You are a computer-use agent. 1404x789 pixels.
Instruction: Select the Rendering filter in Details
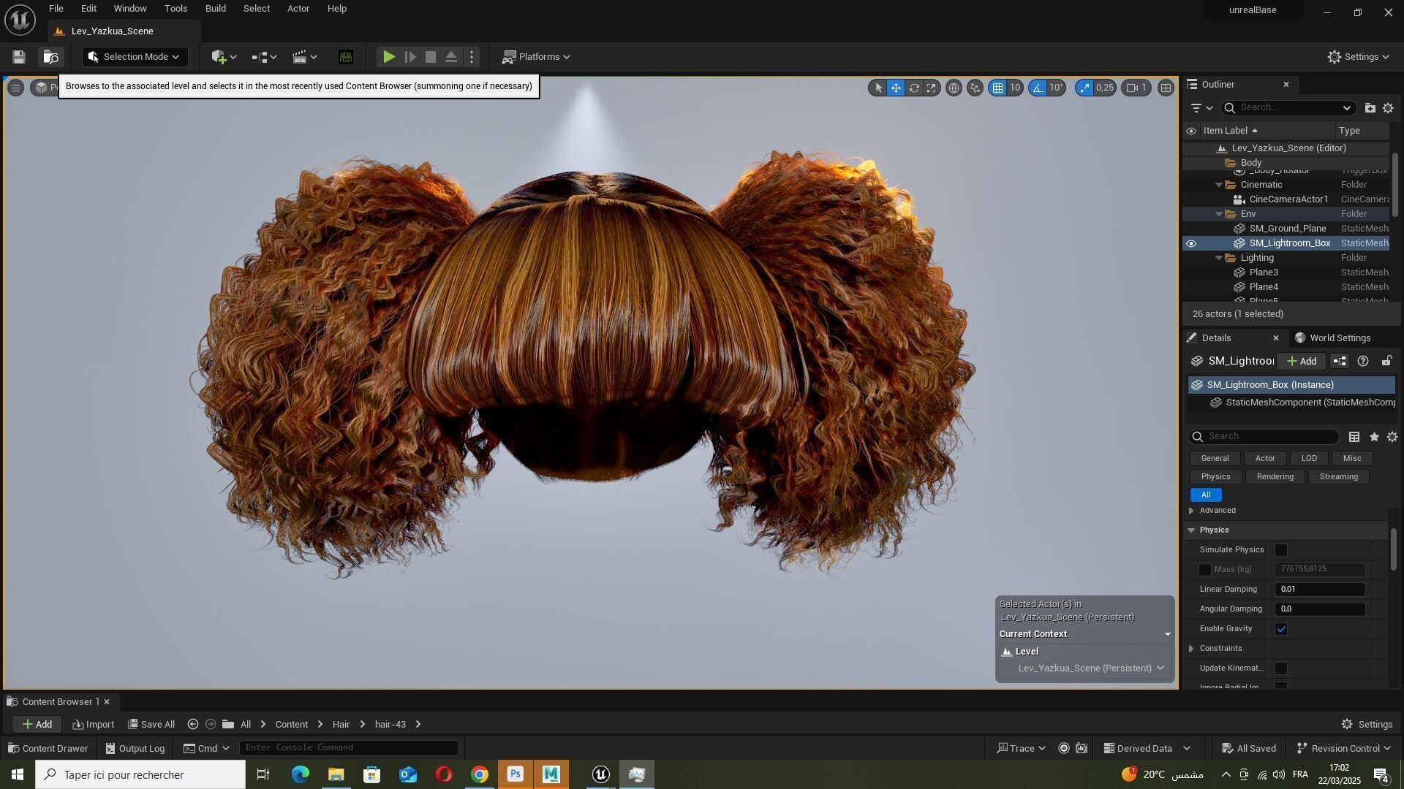click(x=1275, y=477)
